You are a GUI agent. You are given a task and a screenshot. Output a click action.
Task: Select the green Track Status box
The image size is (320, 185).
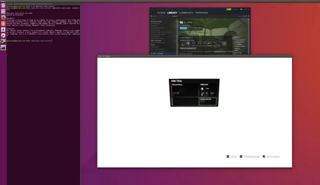(208, 102)
